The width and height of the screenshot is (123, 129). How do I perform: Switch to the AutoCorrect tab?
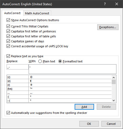click(x=12, y=13)
